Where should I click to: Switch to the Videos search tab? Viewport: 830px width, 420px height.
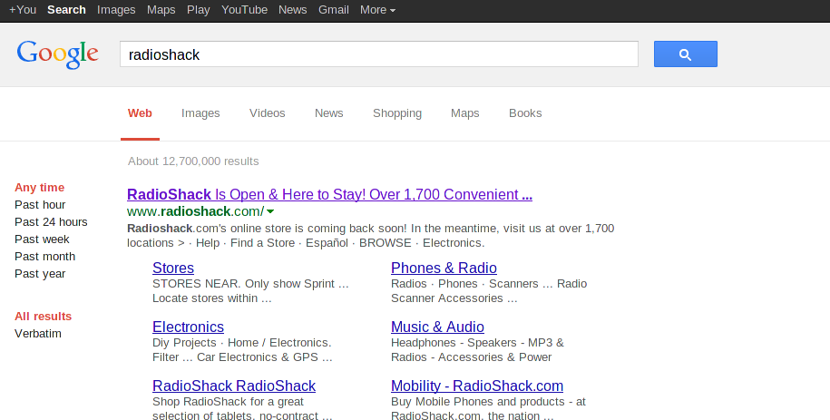pyautogui.click(x=267, y=113)
